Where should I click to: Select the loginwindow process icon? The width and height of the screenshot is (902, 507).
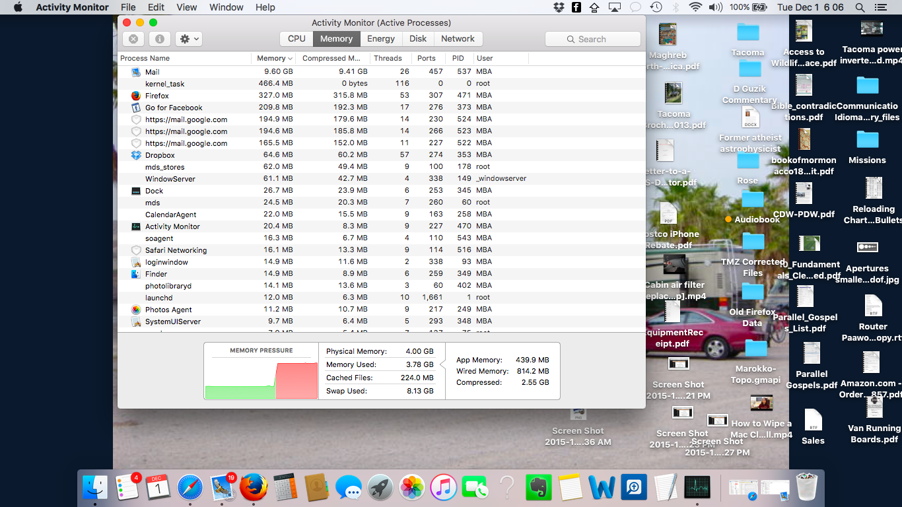pos(136,262)
